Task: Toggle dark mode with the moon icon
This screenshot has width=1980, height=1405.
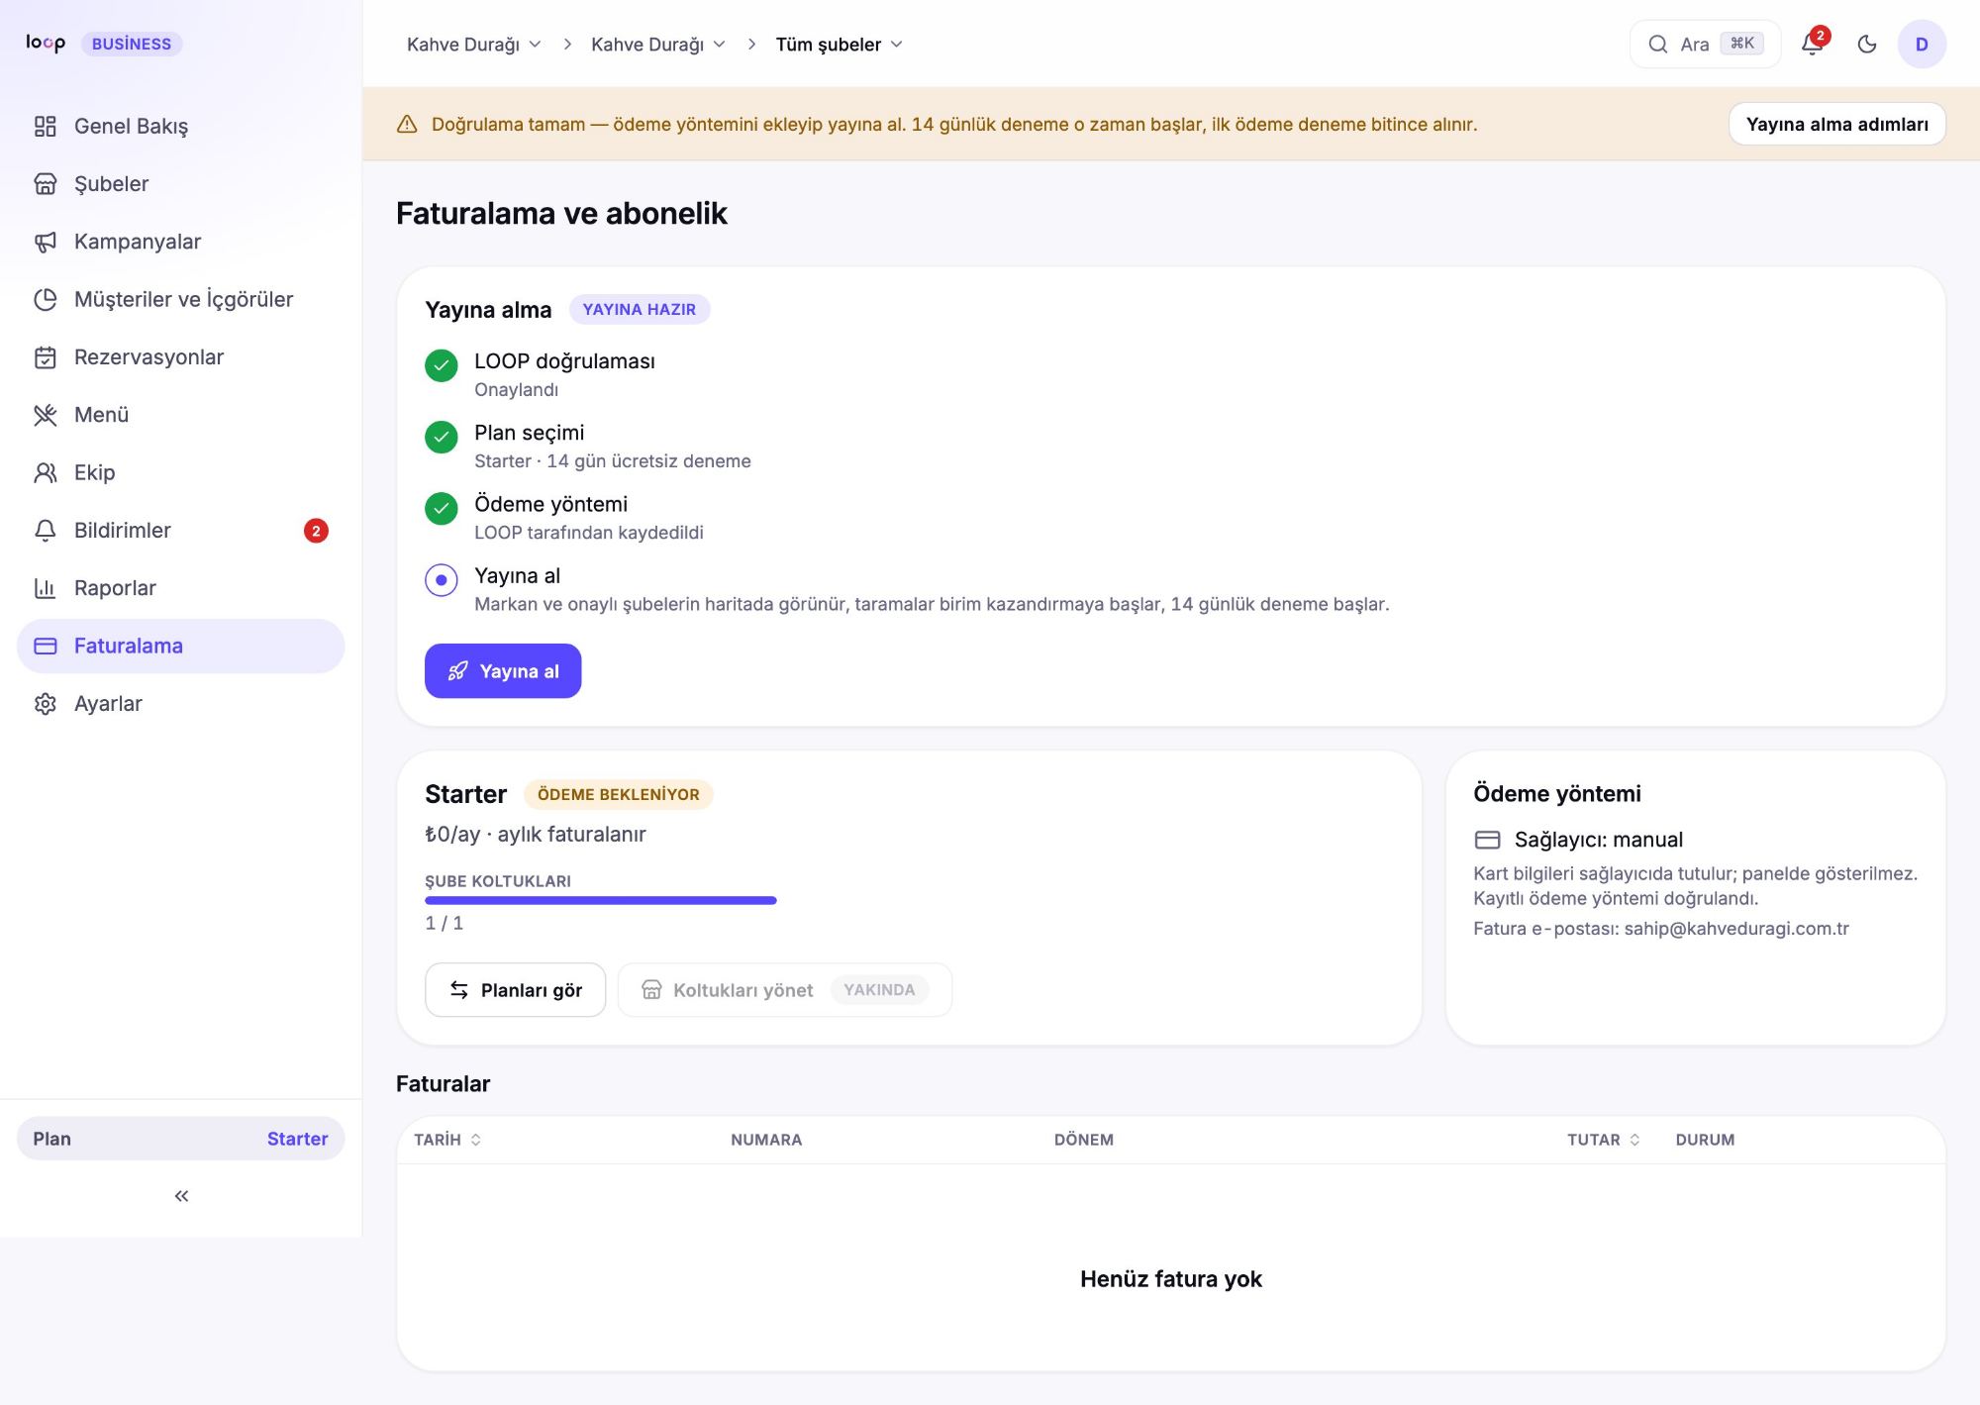Action: click(x=1867, y=44)
